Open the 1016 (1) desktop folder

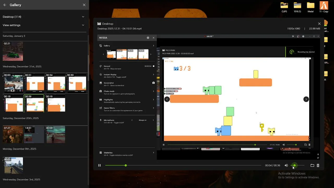[x=297, y=7]
